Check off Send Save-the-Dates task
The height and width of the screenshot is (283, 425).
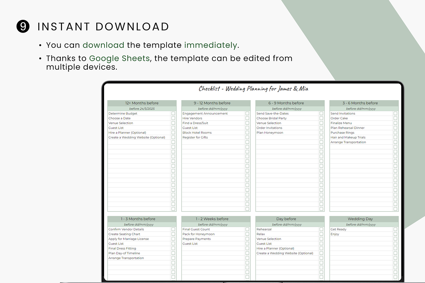[x=321, y=114]
